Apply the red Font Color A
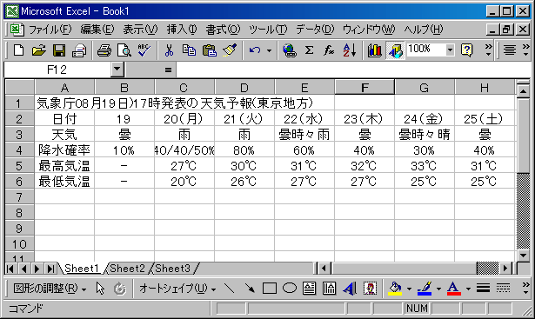 [x=454, y=289]
